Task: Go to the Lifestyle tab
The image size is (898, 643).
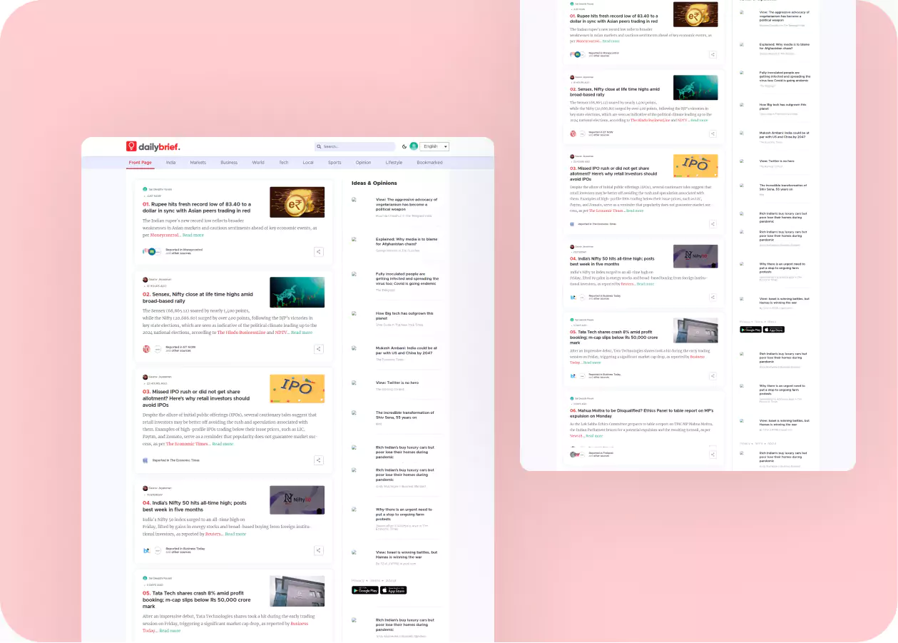Action: click(394, 163)
